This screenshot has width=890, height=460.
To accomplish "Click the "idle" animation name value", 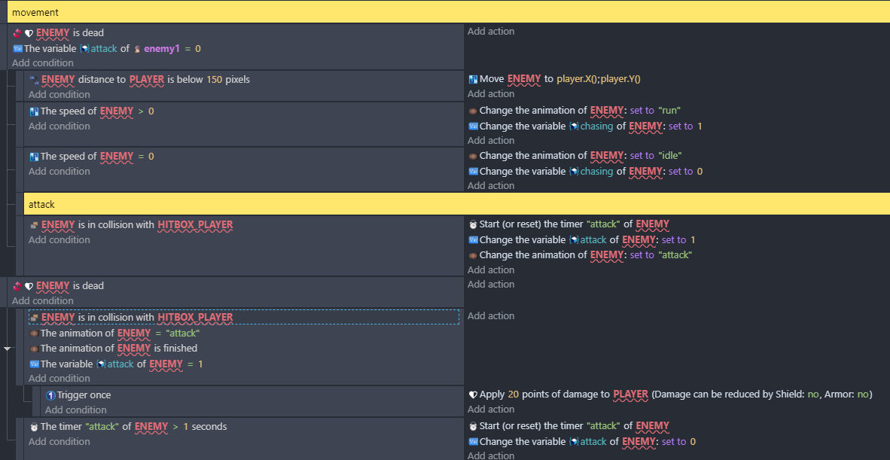I will pos(670,156).
